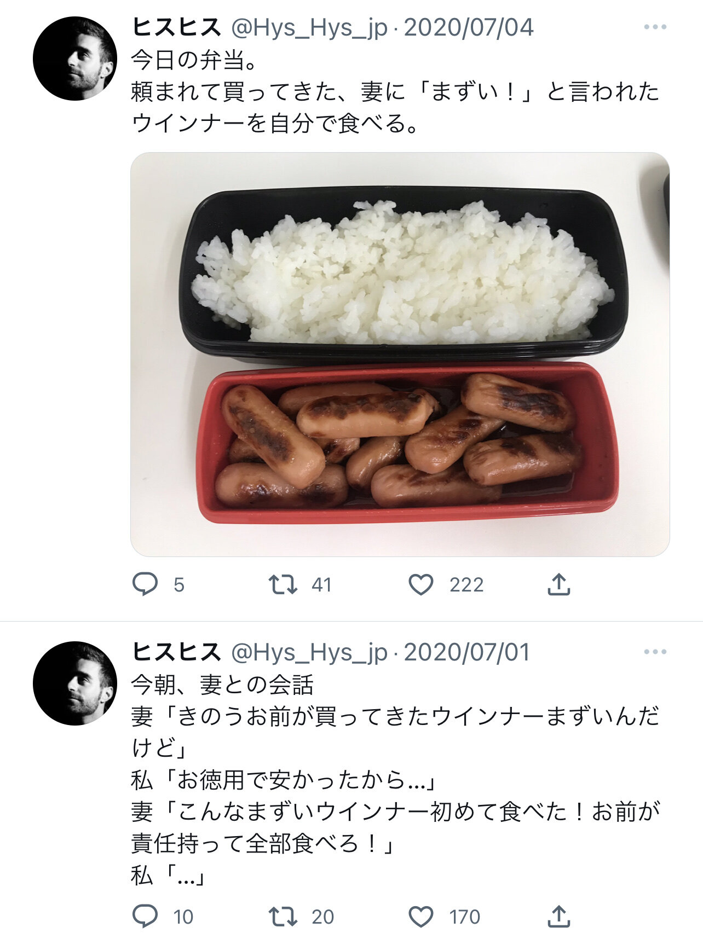Share the 2020/07/01 tweet via share icon
Image resolution: width=703 pixels, height=951 pixels.
coord(559,917)
